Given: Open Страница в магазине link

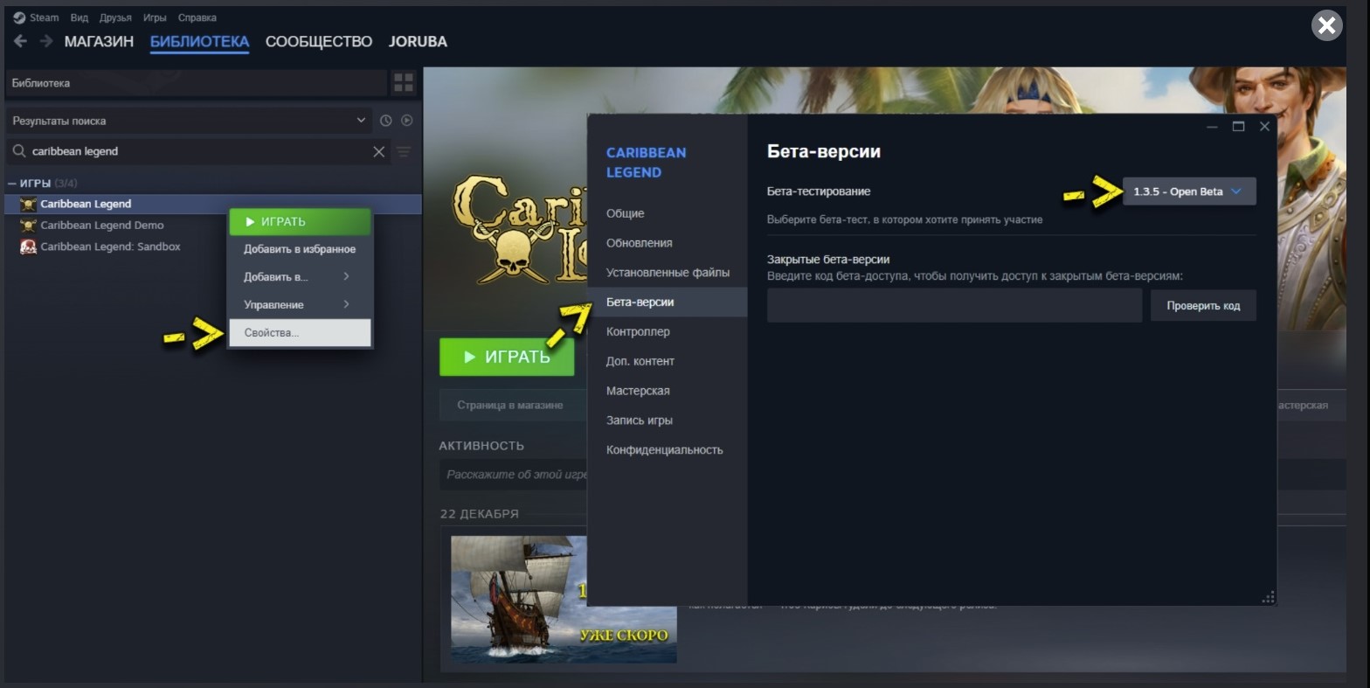Looking at the screenshot, I should click(510, 406).
